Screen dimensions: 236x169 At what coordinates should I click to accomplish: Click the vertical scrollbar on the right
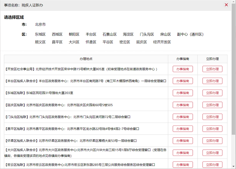tap(233, 73)
